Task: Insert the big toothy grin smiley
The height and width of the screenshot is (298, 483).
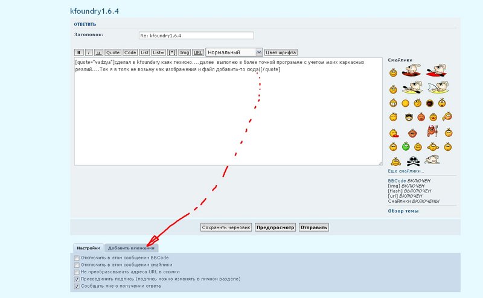Action: tap(393, 103)
